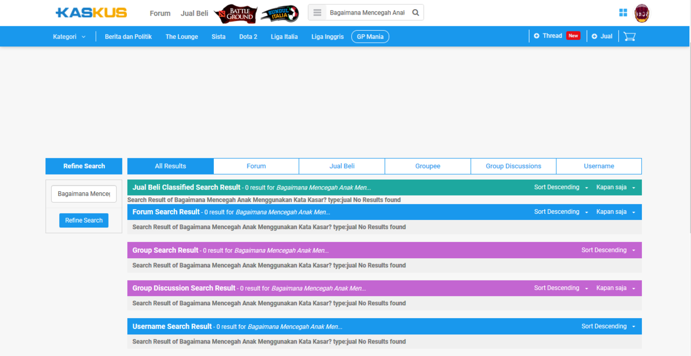
Task: Open the user avatar profile menu
Action: click(x=642, y=13)
